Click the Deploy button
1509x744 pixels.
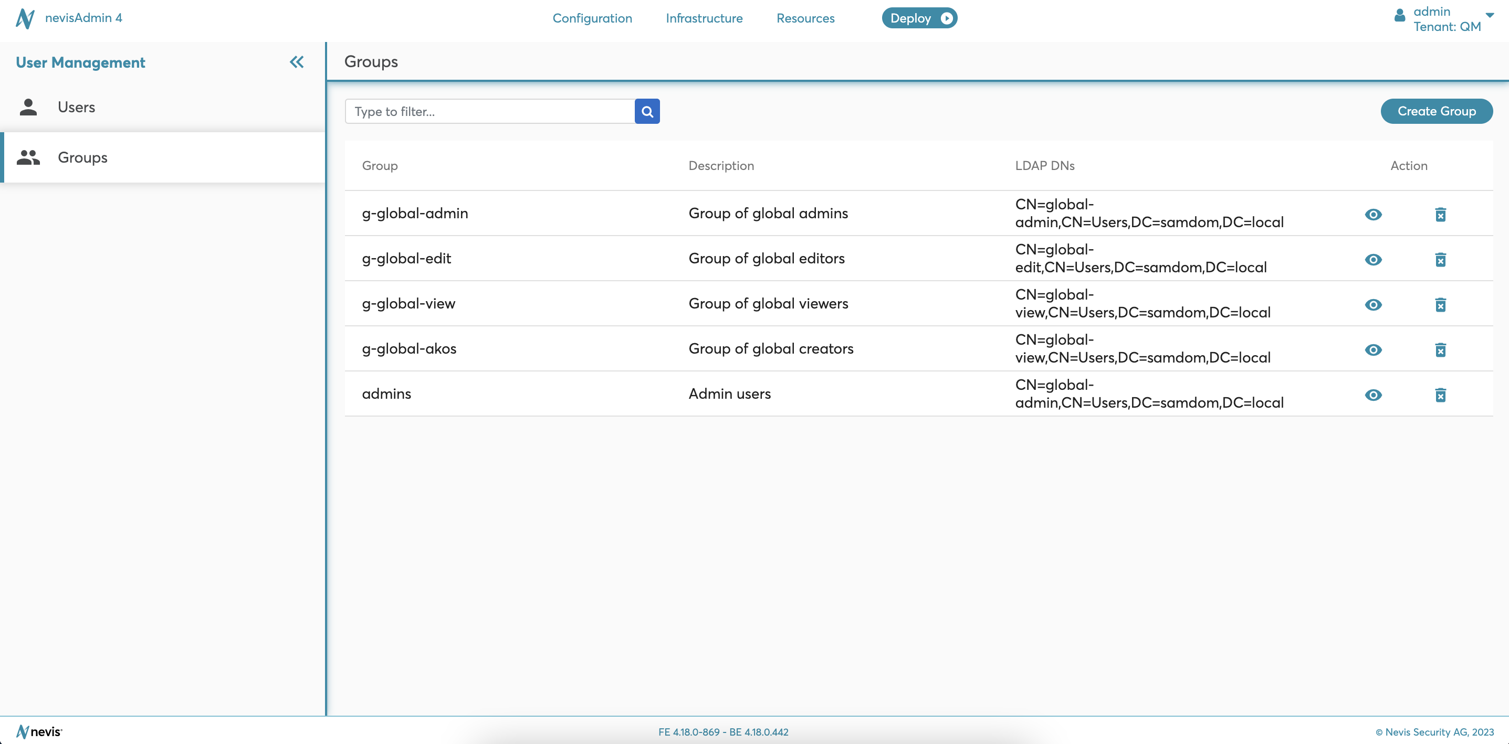(x=919, y=17)
